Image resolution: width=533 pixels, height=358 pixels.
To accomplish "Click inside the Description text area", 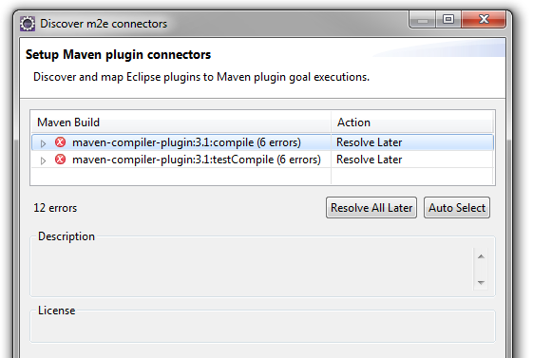I will click(252, 269).
